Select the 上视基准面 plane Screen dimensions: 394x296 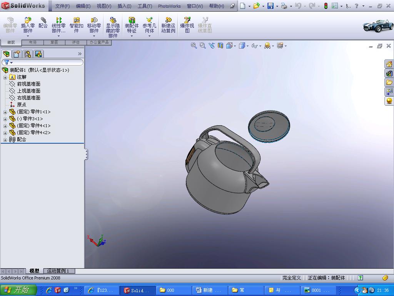28,91
